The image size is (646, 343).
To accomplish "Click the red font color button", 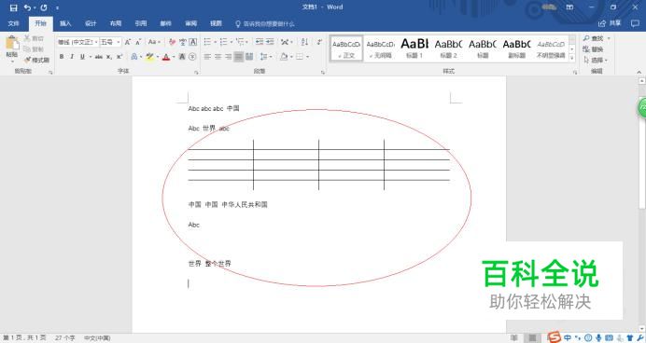I will (x=166, y=57).
